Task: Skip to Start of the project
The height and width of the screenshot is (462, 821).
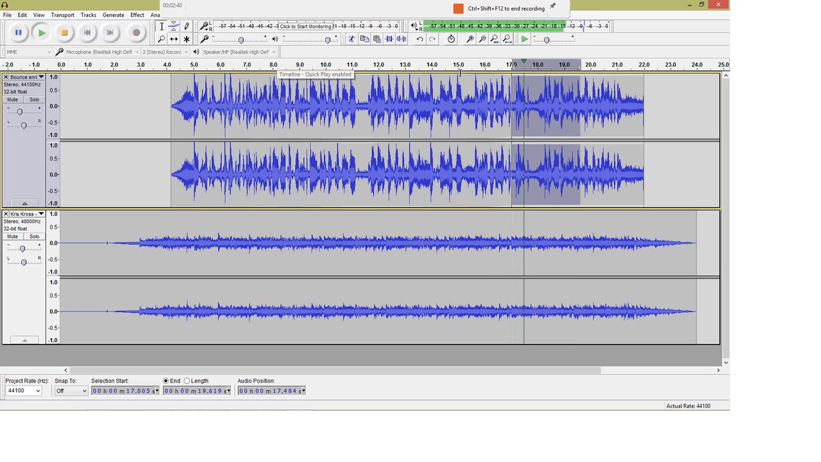Action: 87,33
